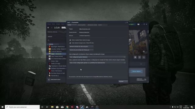Viewport: 195px width, 109px height.
Task: Select Counter-Strike: Global Offensive in library
Action: (x=58, y=49)
